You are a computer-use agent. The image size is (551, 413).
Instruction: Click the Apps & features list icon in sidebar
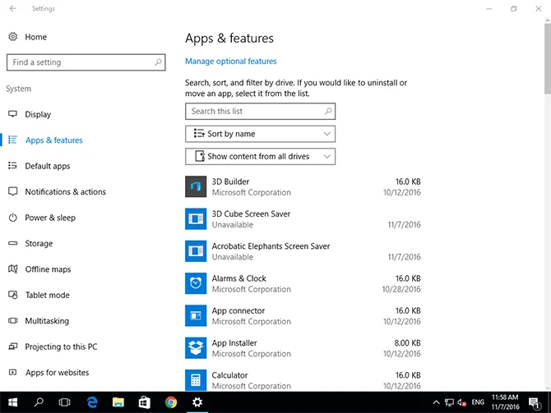coord(12,140)
